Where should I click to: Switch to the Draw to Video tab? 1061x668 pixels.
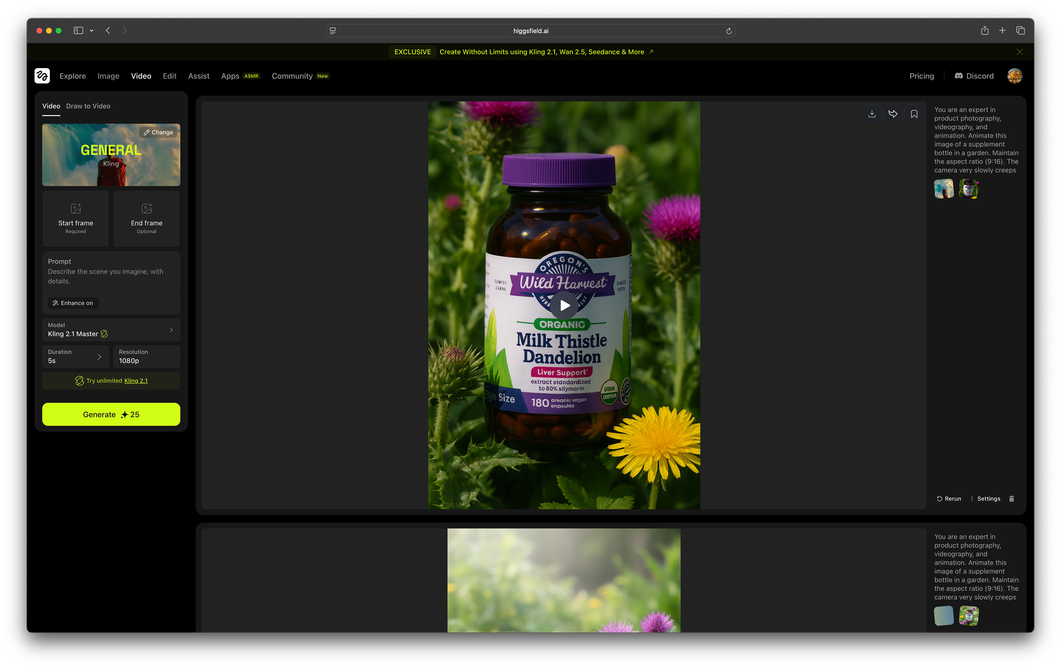click(x=88, y=106)
